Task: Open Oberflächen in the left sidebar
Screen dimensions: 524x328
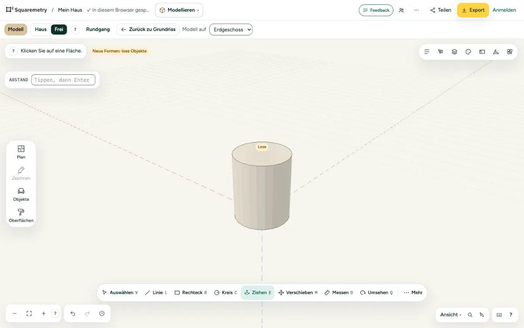Action: [x=21, y=216]
